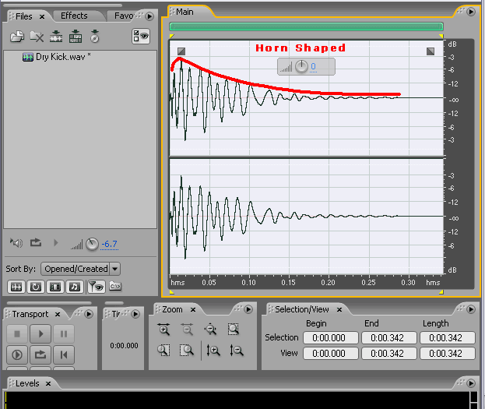The image size is (485, 409).
Task: Click the 0:00.000 time display
Action: click(124, 346)
